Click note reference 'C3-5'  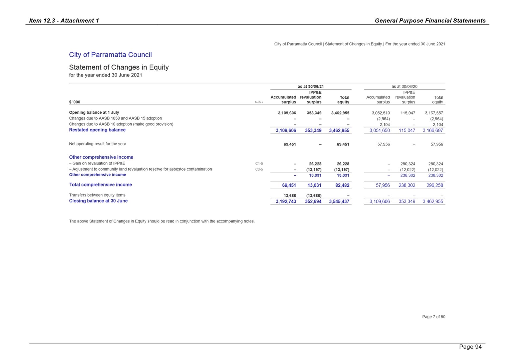[x=259, y=169]
